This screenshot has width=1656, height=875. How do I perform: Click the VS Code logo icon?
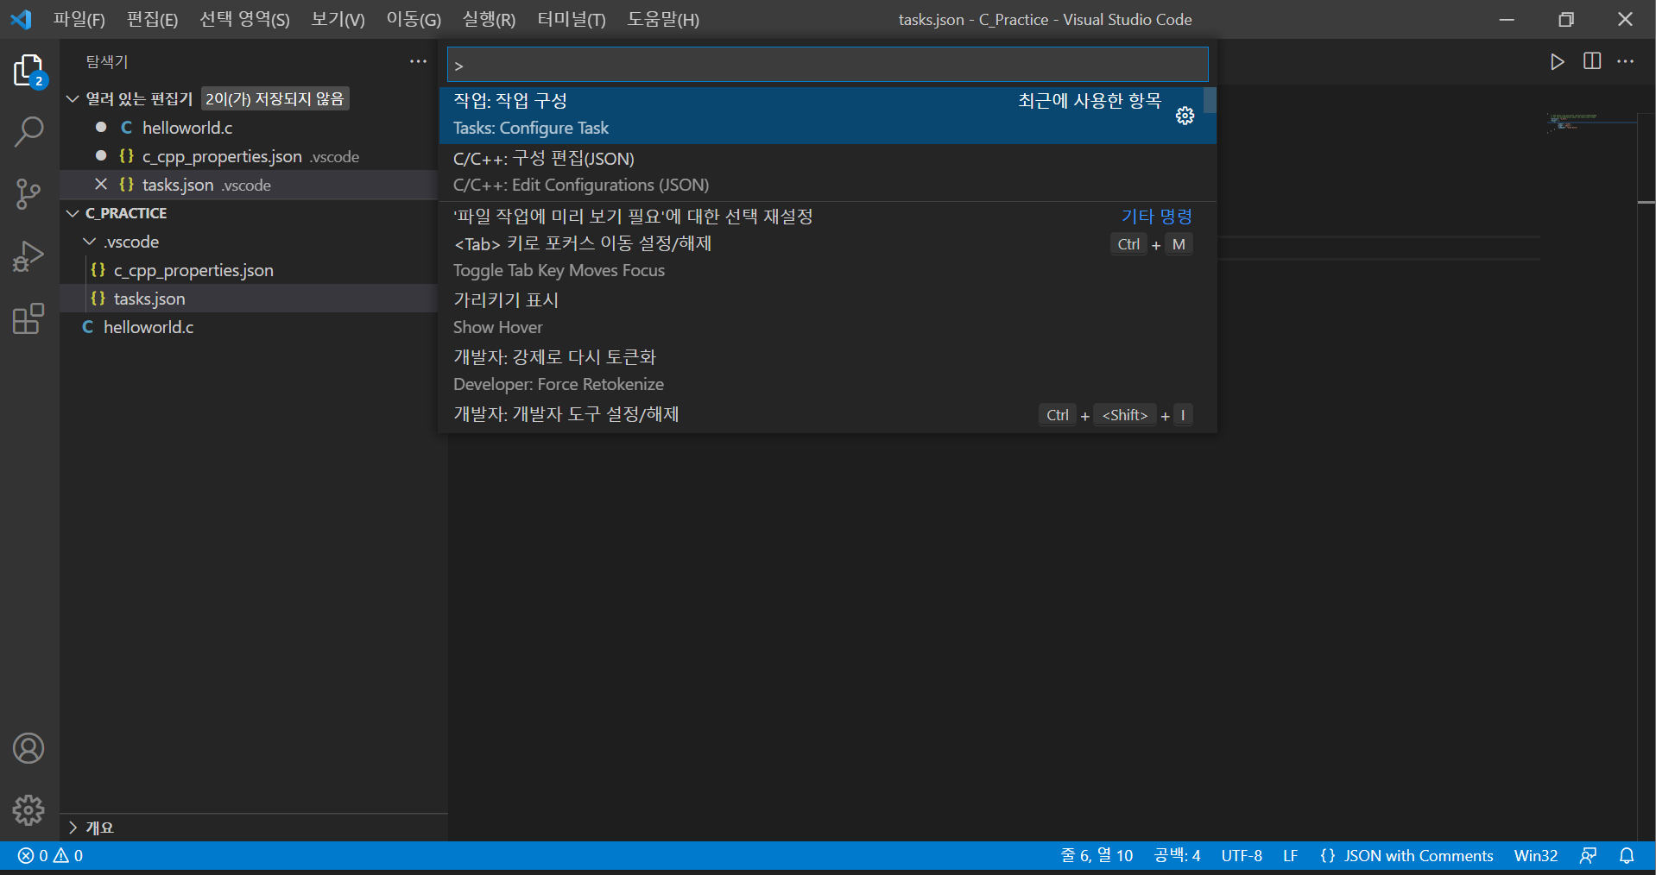pyautogui.click(x=21, y=19)
